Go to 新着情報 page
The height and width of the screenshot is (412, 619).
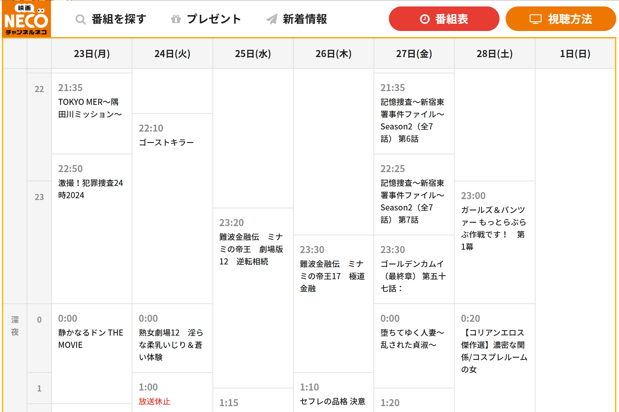point(305,19)
